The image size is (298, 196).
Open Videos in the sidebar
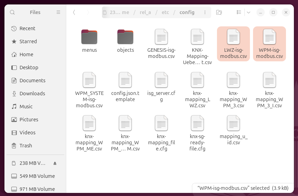[x=35, y=133]
